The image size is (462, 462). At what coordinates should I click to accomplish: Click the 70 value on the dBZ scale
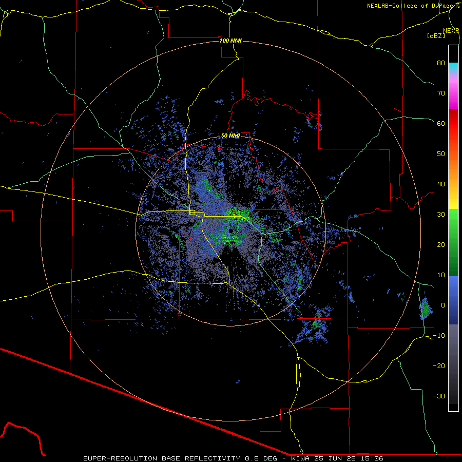(441, 93)
